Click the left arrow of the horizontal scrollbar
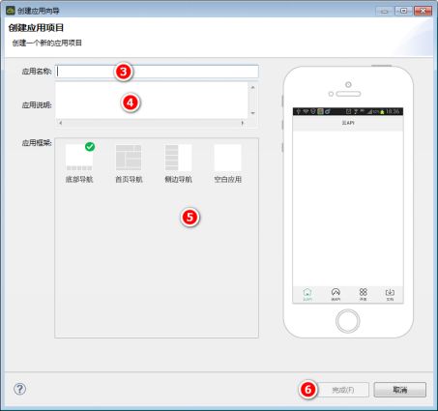Viewport: 438px width, 411px height. pos(61,123)
